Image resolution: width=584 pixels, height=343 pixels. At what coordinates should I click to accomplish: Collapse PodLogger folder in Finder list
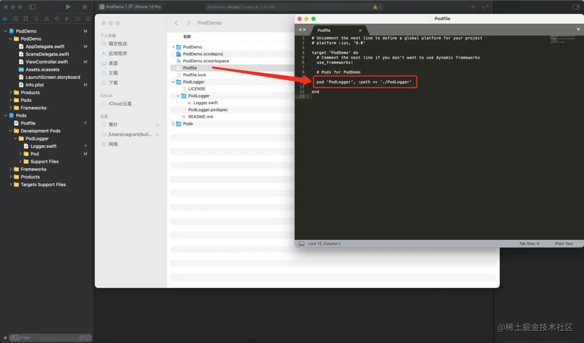(173, 82)
